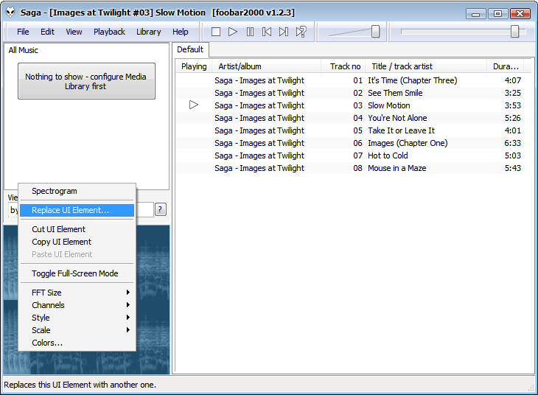
Task: Open Colors... from context menu
Action: [x=77, y=343]
